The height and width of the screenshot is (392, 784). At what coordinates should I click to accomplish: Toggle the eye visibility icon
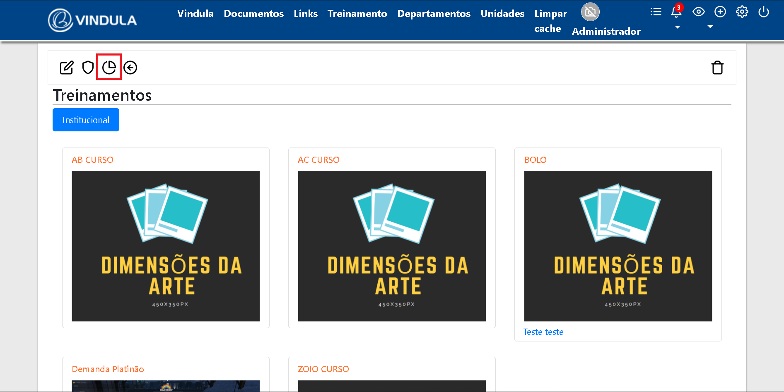[698, 12]
